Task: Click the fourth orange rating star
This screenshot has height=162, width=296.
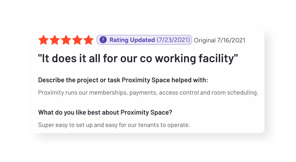Action: [77, 40]
